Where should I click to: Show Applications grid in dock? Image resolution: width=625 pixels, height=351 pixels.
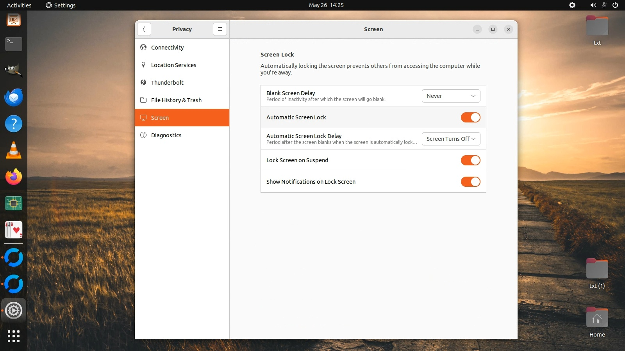(x=14, y=336)
